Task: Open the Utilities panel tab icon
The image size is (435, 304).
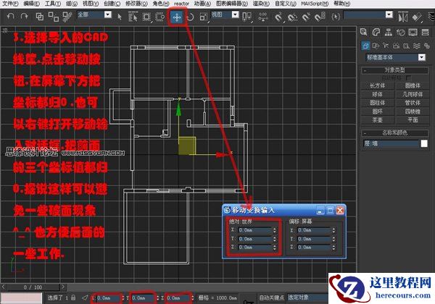Action: click(426, 33)
